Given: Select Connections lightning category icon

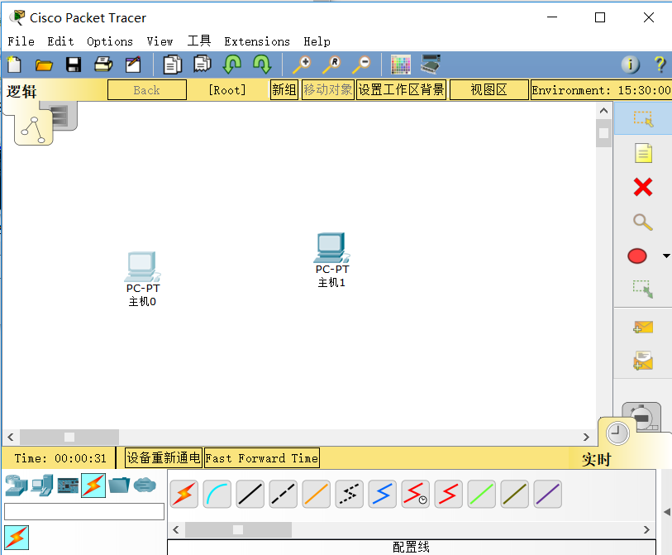Looking at the screenshot, I should click(93, 485).
